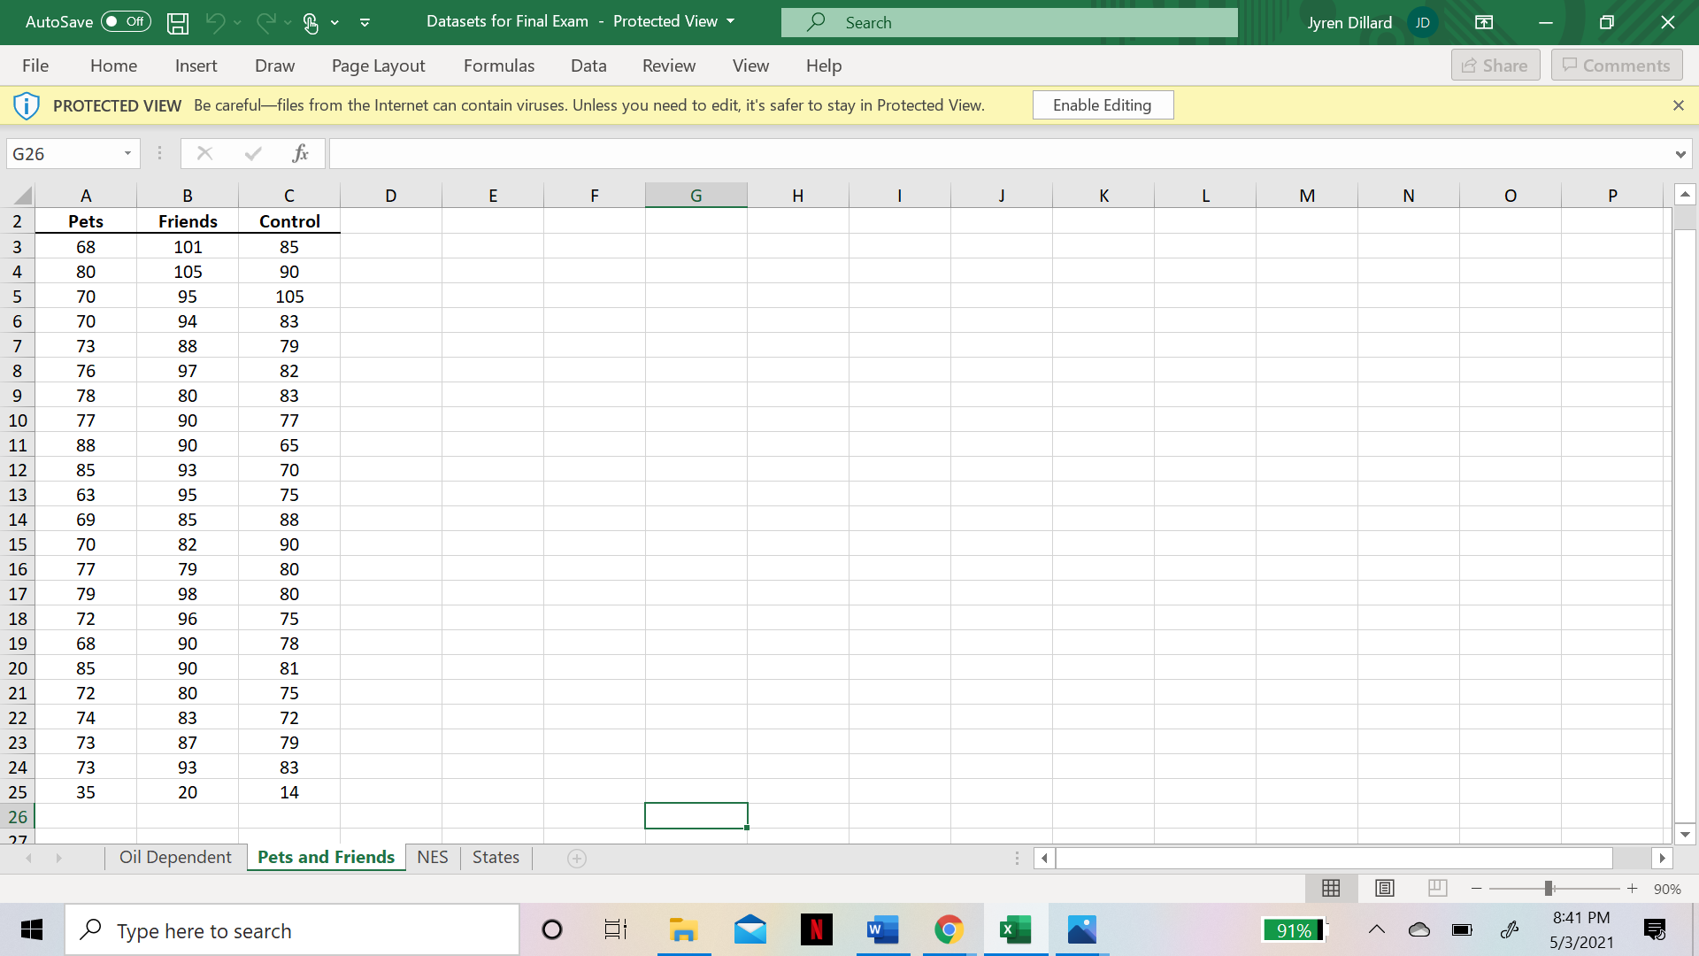This screenshot has height=956, width=1699.
Task: Click the Select All corner triangle
Action: coord(22,196)
